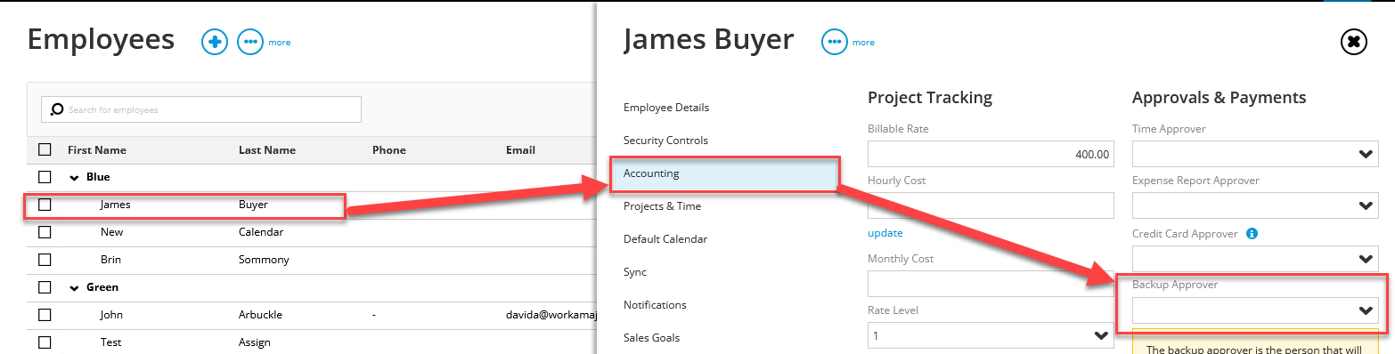Check the Test Assign row checkbox
Viewport: 1395px width, 354px height.
pos(45,342)
